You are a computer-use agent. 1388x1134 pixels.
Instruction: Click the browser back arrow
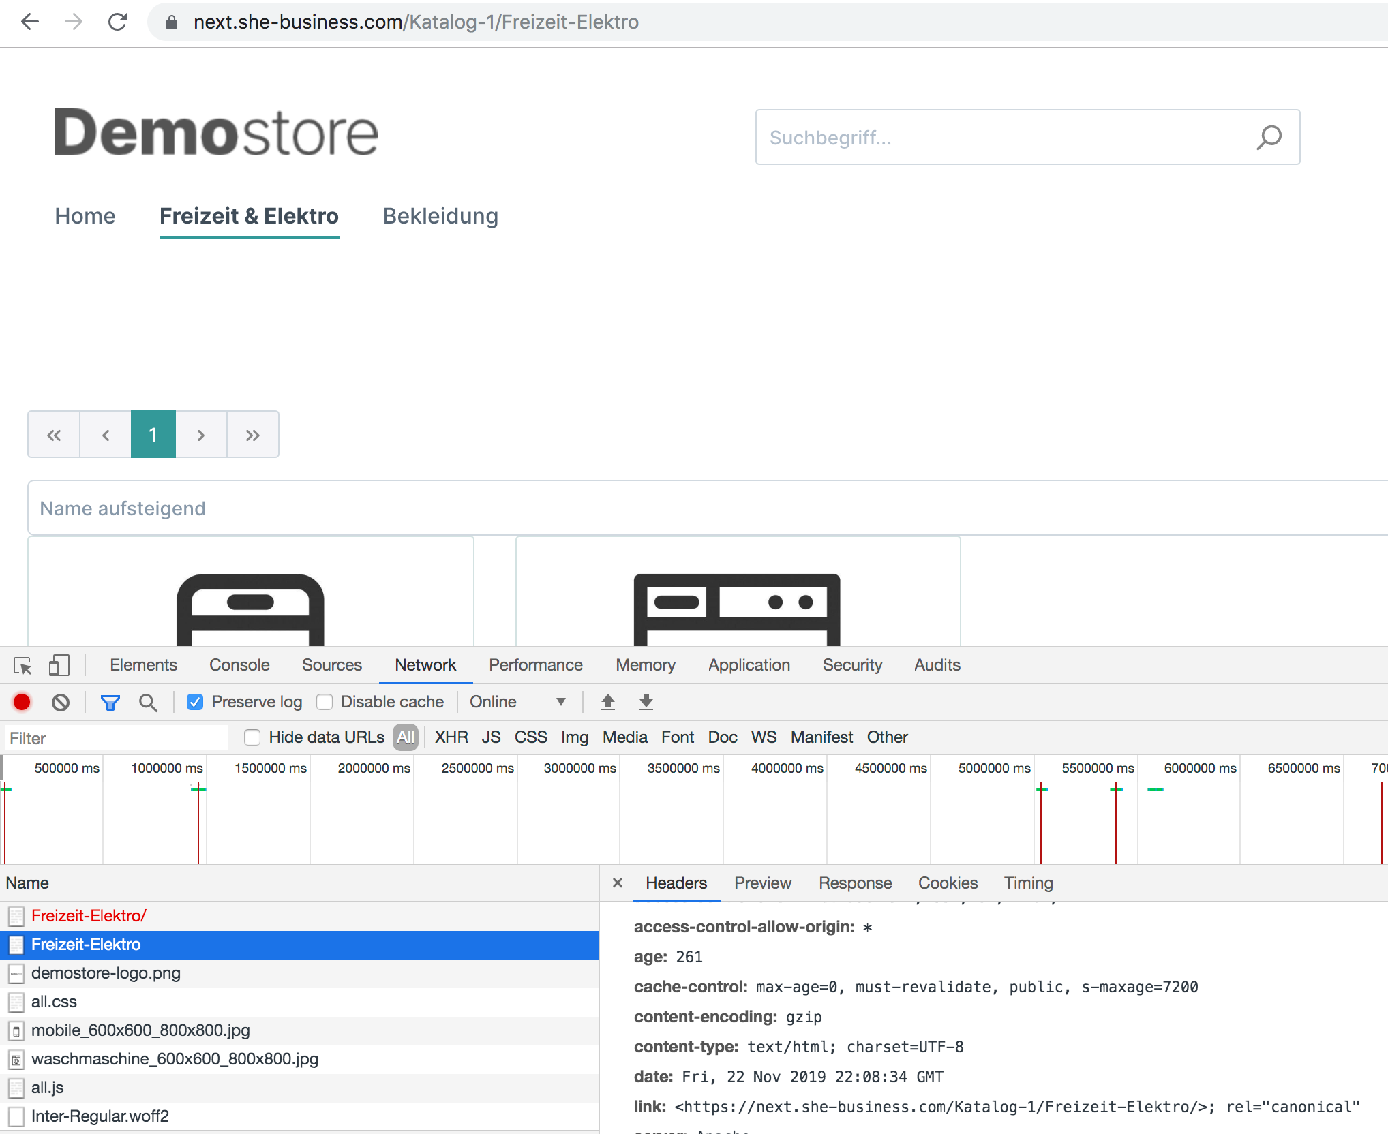pos(30,22)
